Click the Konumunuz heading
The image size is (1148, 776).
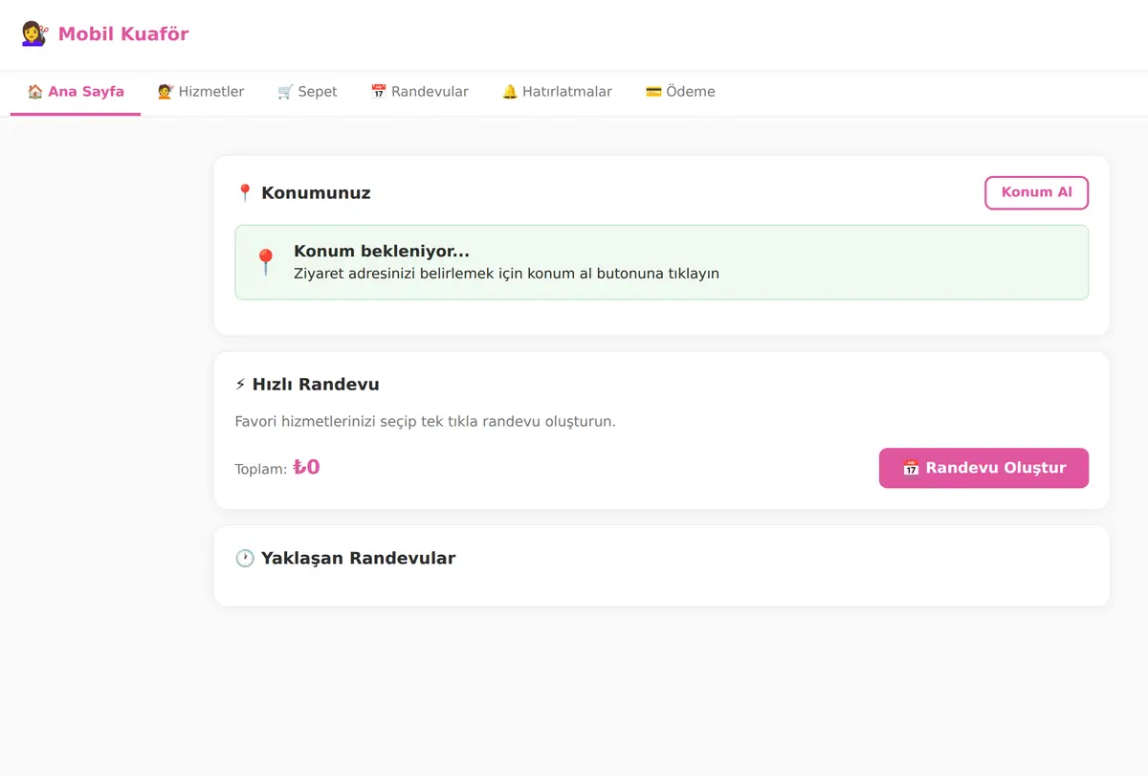click(x=302, y=193)
